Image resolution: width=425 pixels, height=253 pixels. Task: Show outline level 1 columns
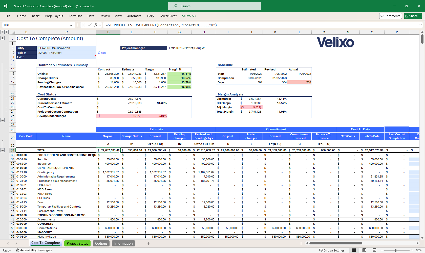2,32
